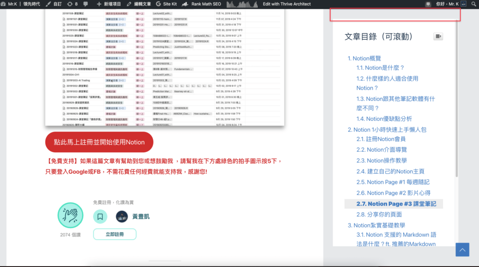
Task: Open the 自訂 customize option
Action: click(x=54, y=4)
